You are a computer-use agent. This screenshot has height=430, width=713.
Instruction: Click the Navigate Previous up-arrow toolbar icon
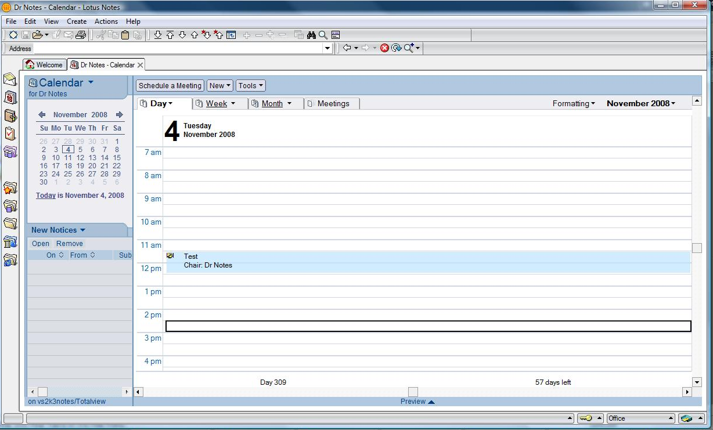pos(194,35)
